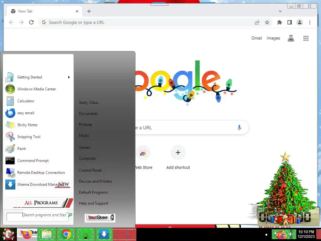Go back in Chrome
Screen dimensions: 321x241
coord(11,22)
